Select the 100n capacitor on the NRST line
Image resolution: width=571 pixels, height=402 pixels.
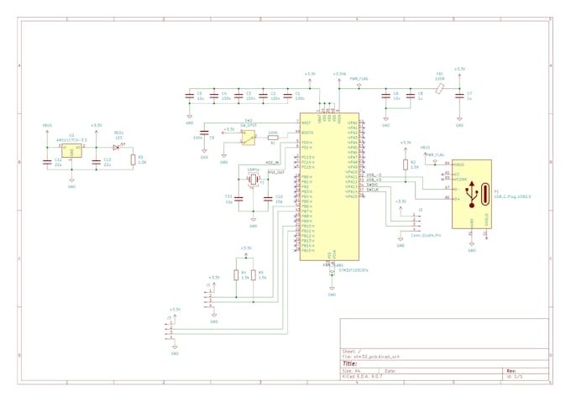coord(204,133)
